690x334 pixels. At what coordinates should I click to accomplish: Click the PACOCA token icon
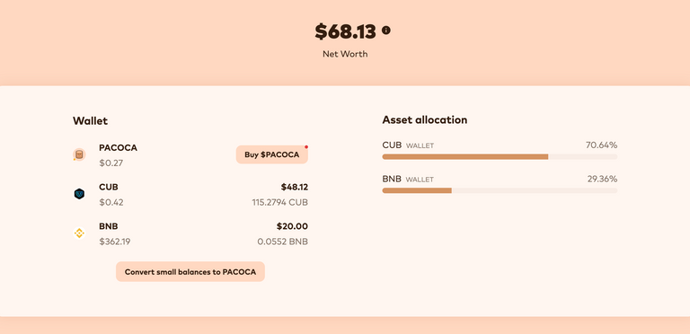tap(79, 154)
